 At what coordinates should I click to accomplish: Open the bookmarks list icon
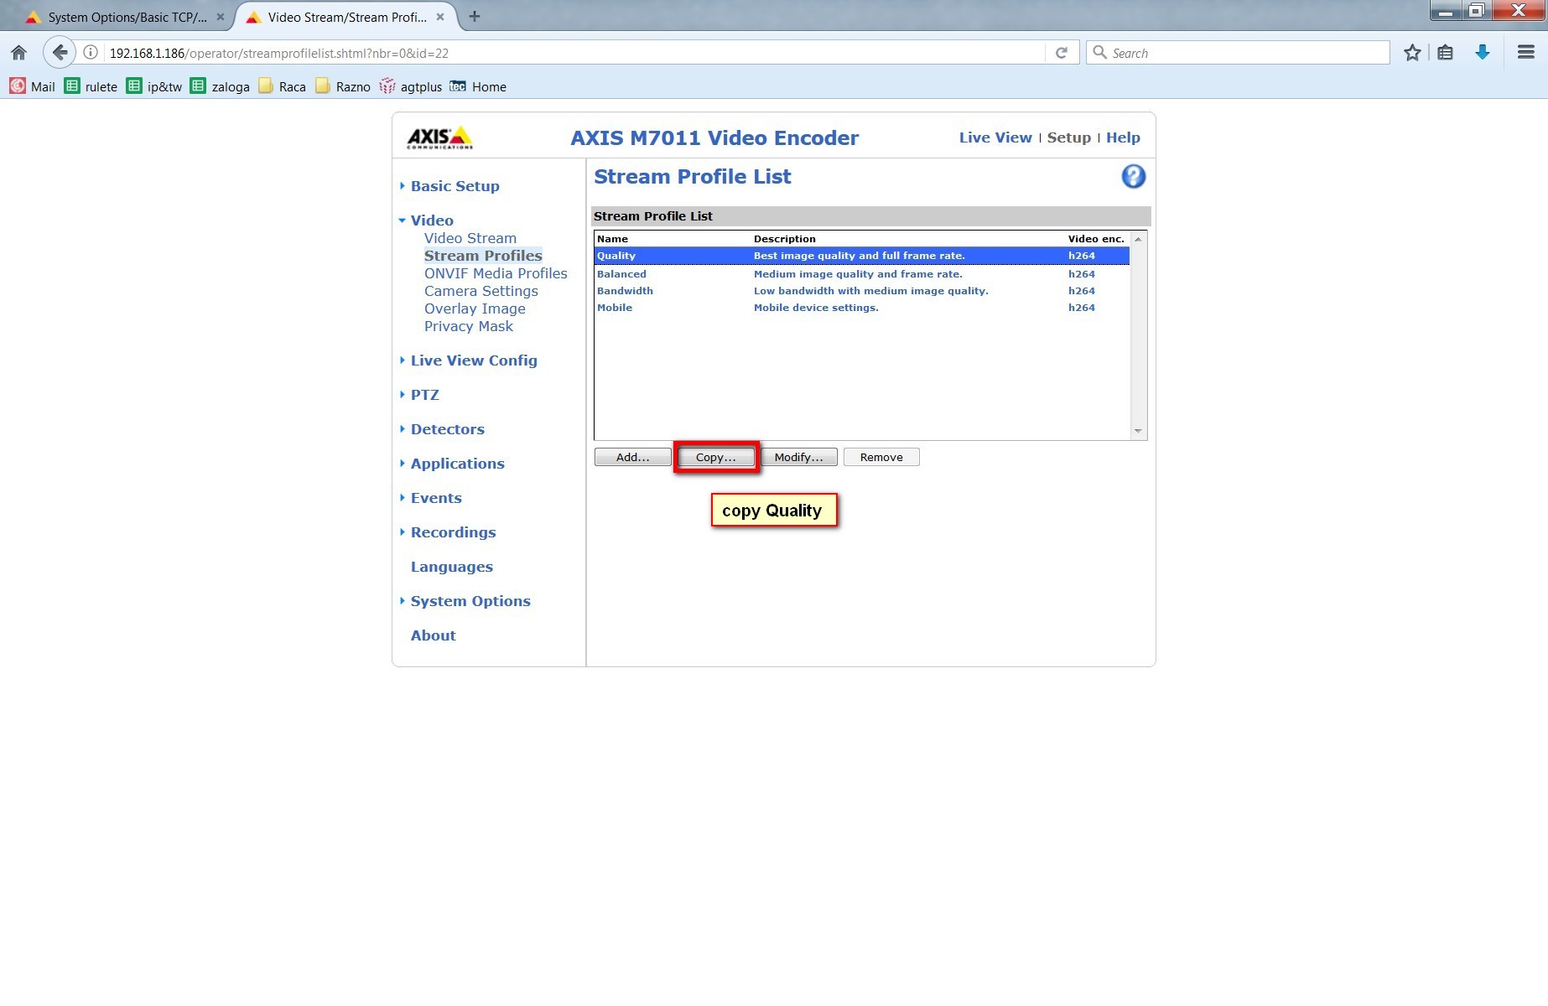point(1445,53)
